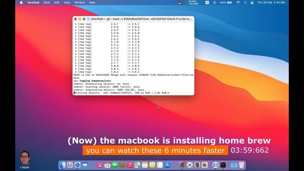Open the Edit menu
This screenshot has height=171, width=304.
(x=57, y=2)
